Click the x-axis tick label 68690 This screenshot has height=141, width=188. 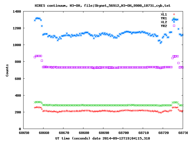[104, 133]
